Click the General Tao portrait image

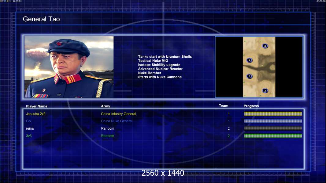pyautogui.click(x=69, y=67)
